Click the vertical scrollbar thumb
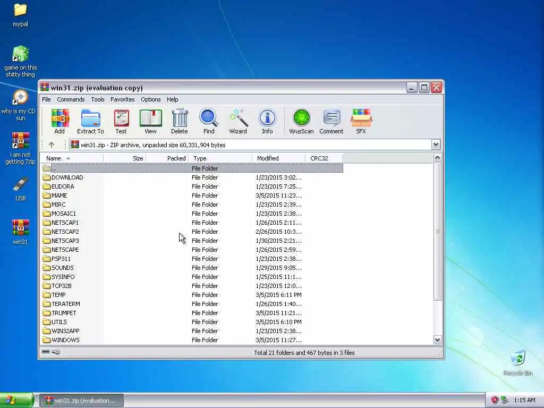Screen dimensions: 544x408 (x=438, y=232)
